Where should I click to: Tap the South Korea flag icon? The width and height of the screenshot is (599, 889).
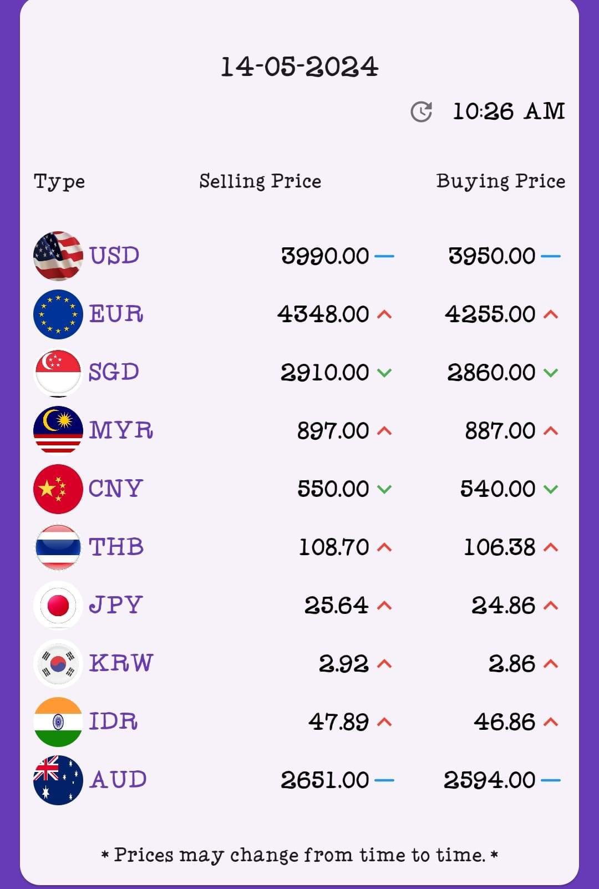tap(58, 663)
